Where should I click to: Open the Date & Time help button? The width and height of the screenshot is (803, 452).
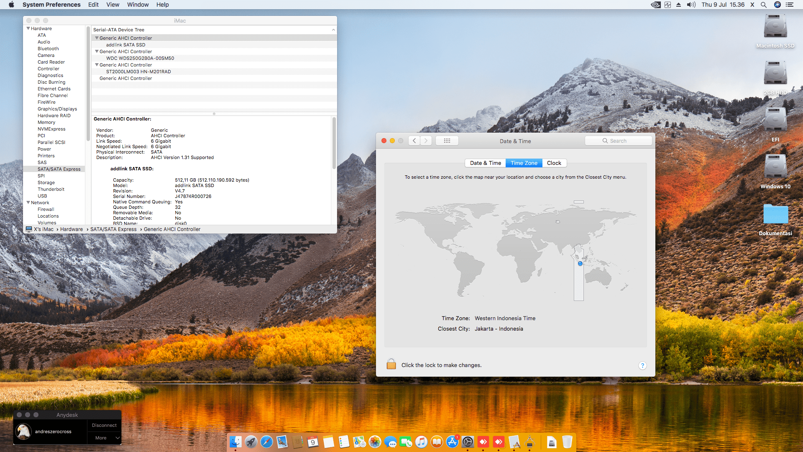642,366
